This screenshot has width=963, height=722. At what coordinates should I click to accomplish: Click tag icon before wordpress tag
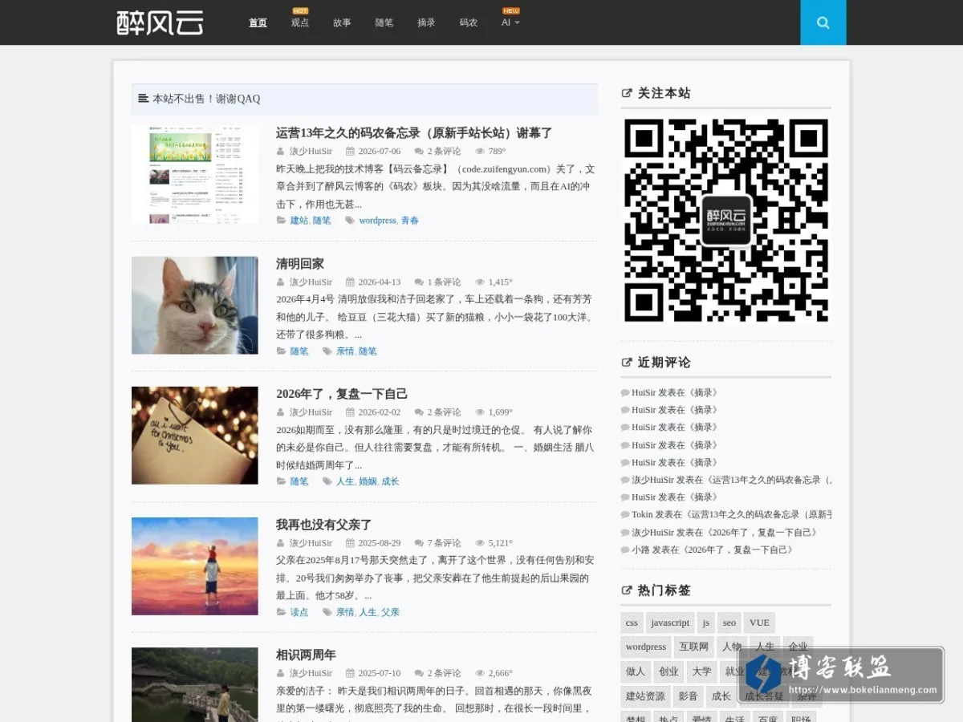(350, 221)
